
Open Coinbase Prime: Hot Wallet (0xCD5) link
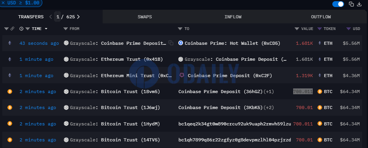(232, 43)
